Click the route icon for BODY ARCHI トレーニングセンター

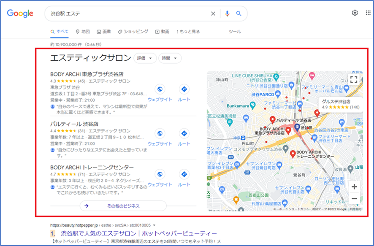coord(184,174)
